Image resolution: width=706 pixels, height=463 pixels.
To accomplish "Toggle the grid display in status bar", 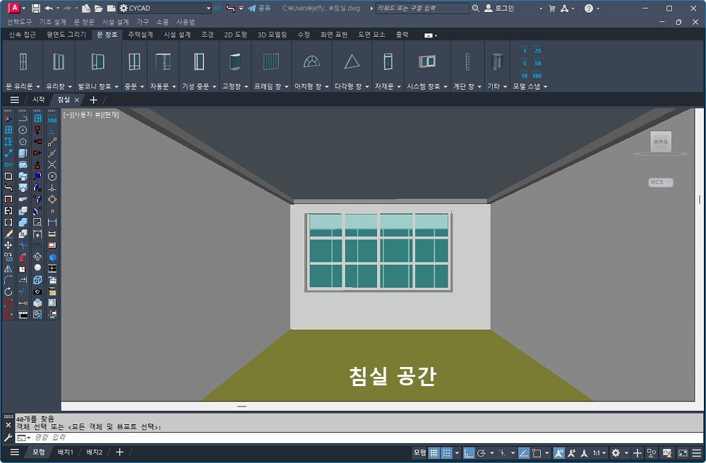I will (434, 452).
